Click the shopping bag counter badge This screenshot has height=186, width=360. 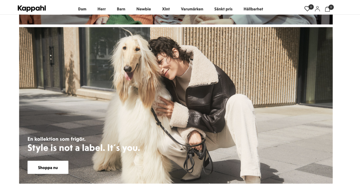point(331,7)
